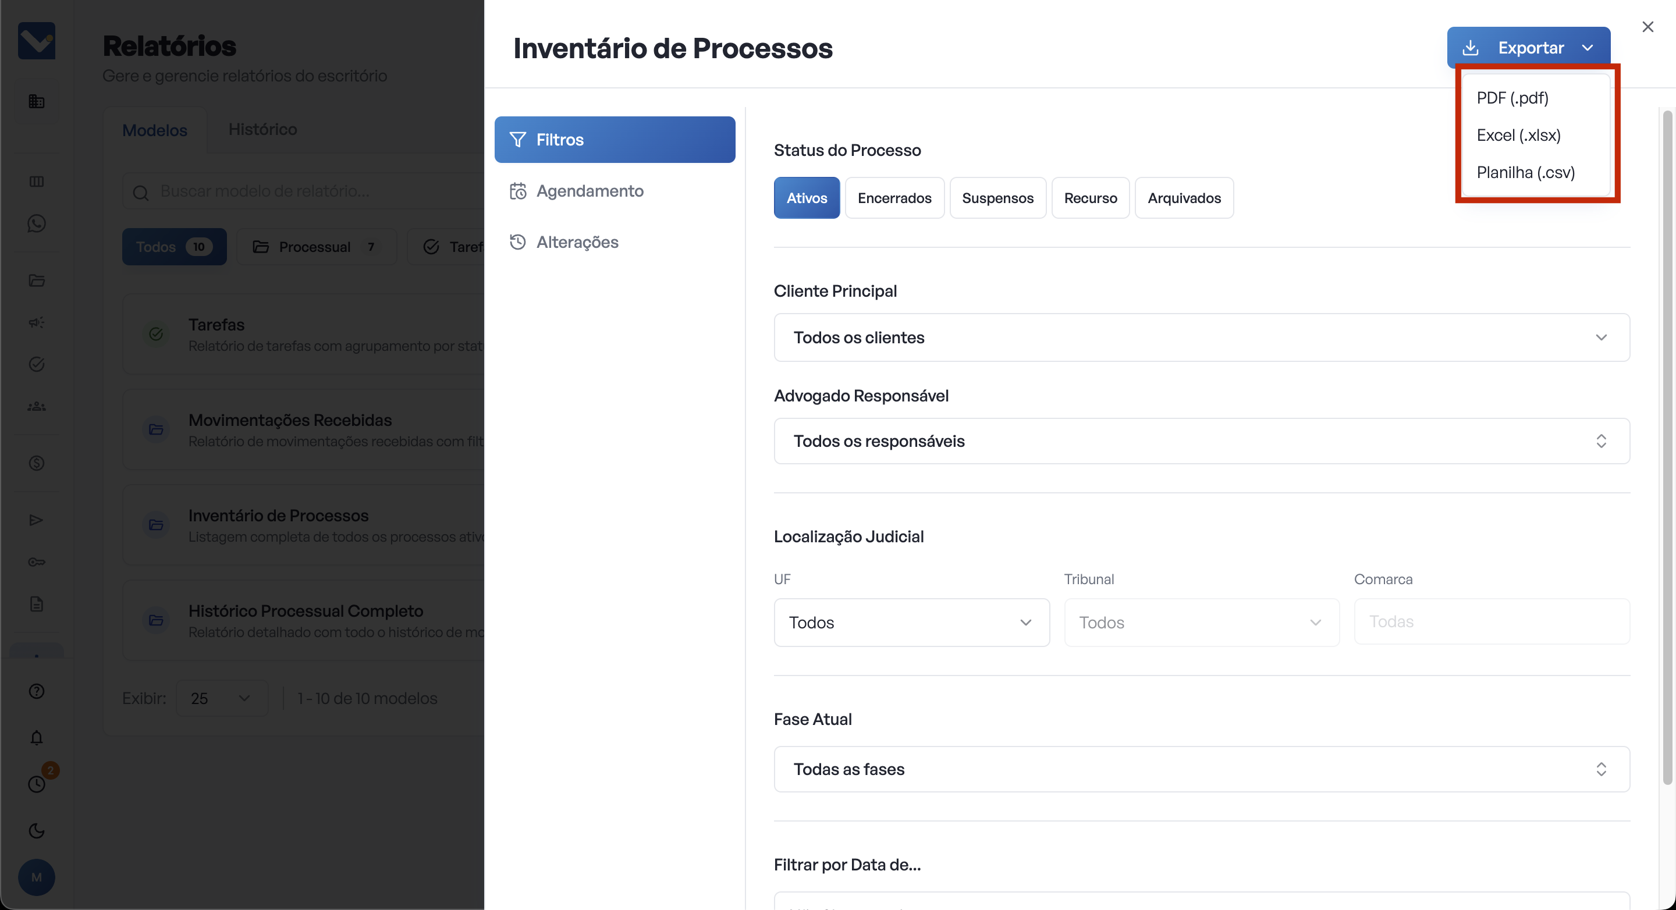Open the team members sidebar icon
1676x910 pixels.
coord(37,407)
